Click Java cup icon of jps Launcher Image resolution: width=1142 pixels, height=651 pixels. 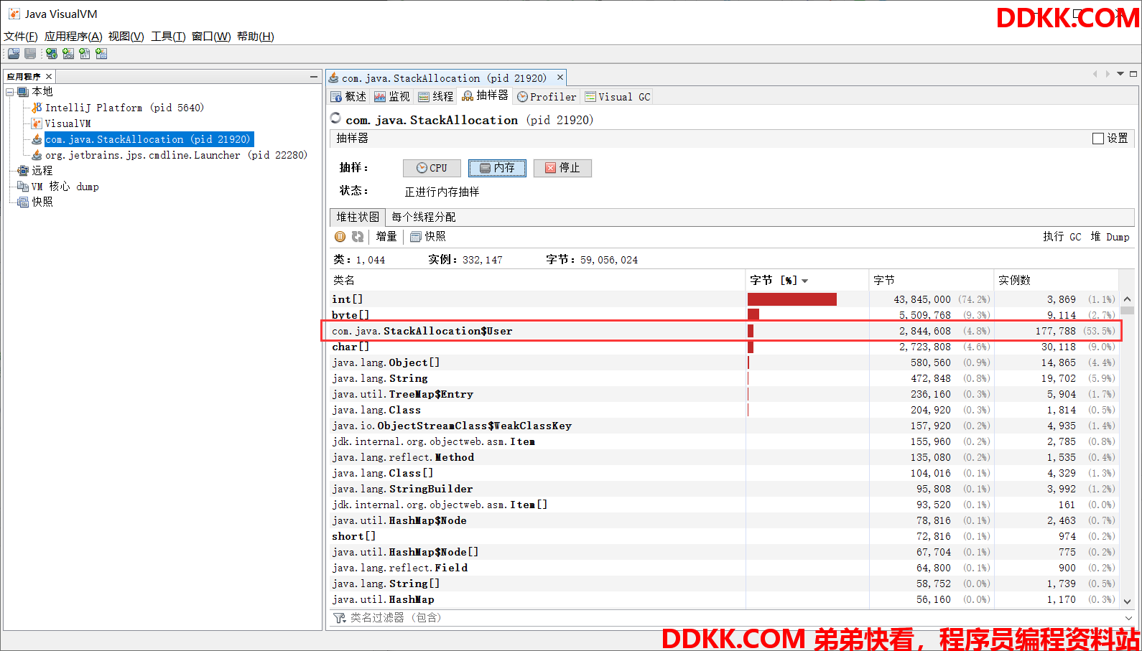37,155
